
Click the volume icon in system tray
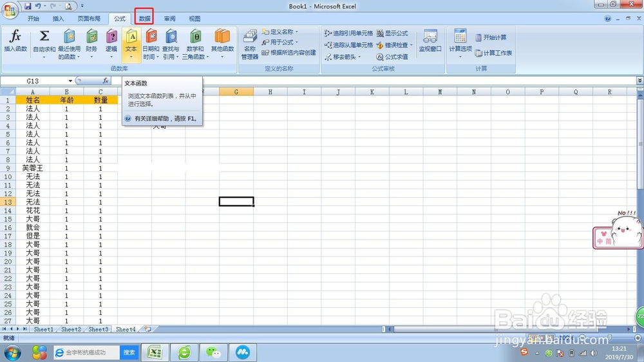(x=594, y=353)
